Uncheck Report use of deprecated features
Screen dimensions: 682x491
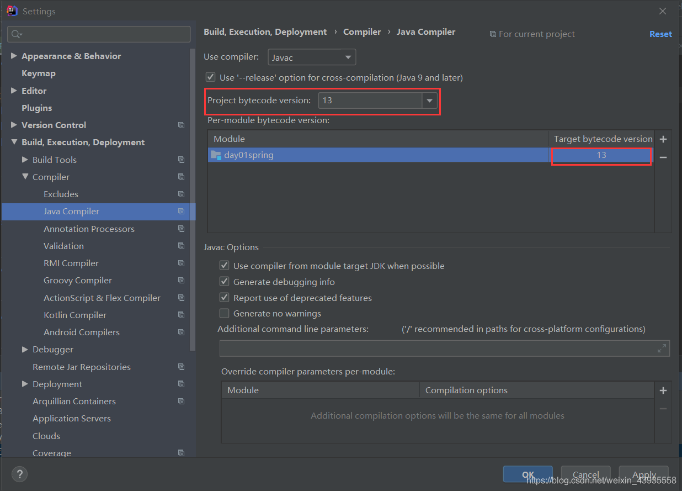(224, 298)
